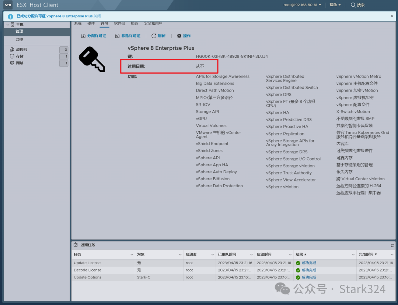398x305 pixels.
Task: Click the remove license X icon
Action: 117,36
